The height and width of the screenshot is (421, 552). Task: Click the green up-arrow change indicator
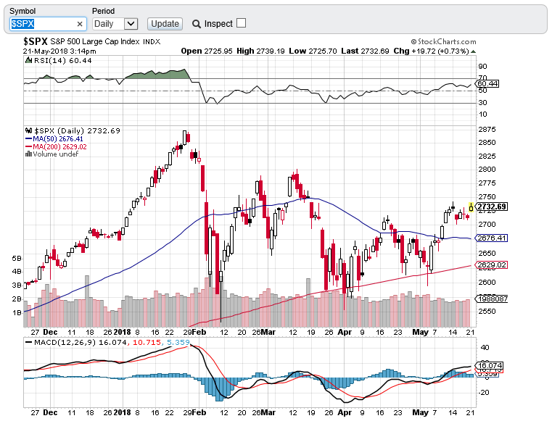[473, 51]
